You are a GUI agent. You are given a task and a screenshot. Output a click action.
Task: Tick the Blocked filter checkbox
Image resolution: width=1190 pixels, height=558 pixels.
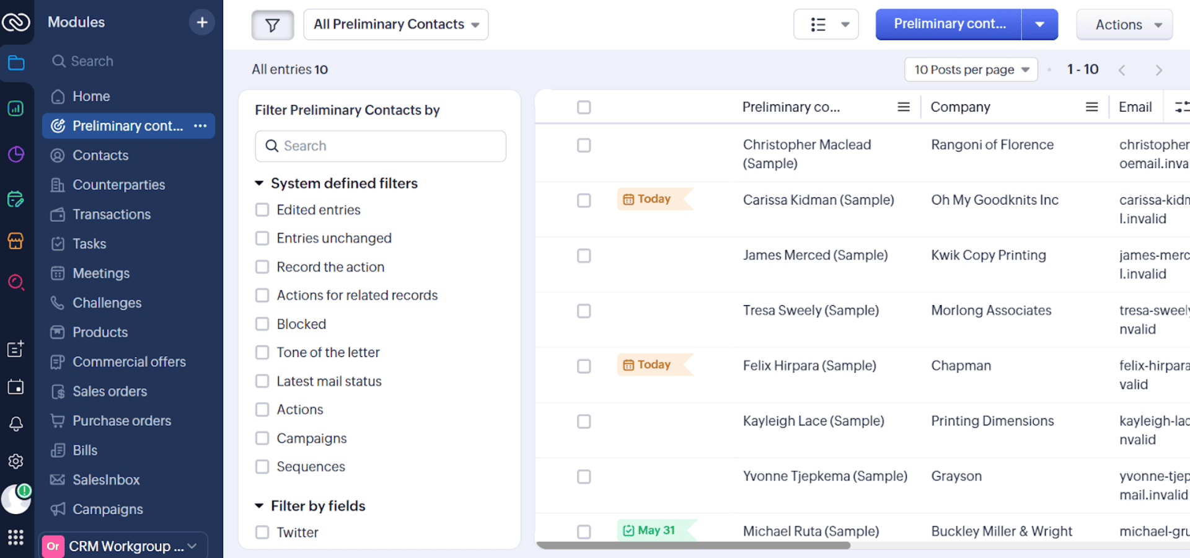pos(263,324)
